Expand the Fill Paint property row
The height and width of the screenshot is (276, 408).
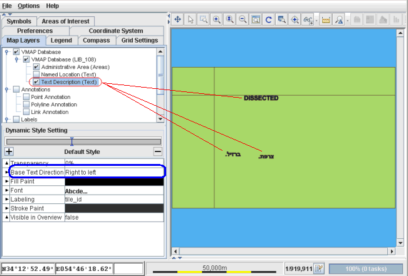pos(7,181)
